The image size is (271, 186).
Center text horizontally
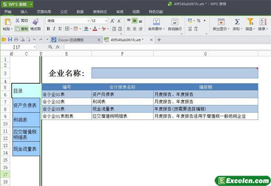[135, 29]
